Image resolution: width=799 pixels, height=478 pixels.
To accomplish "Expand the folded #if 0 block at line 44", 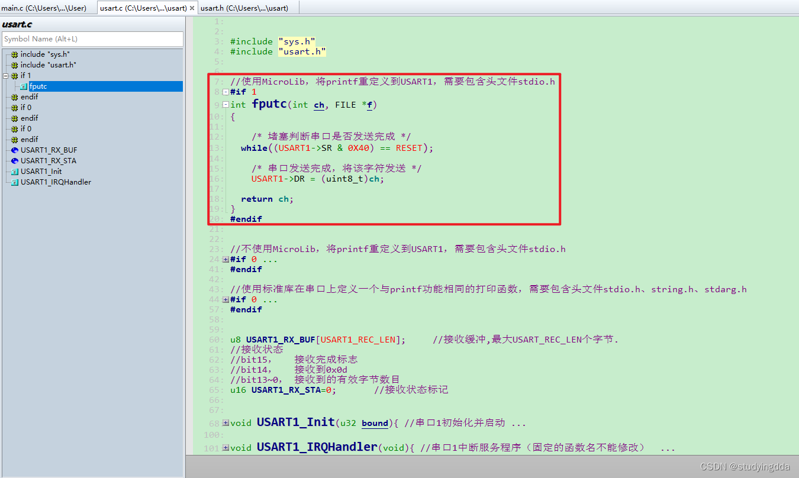I will tap(225, 299).
